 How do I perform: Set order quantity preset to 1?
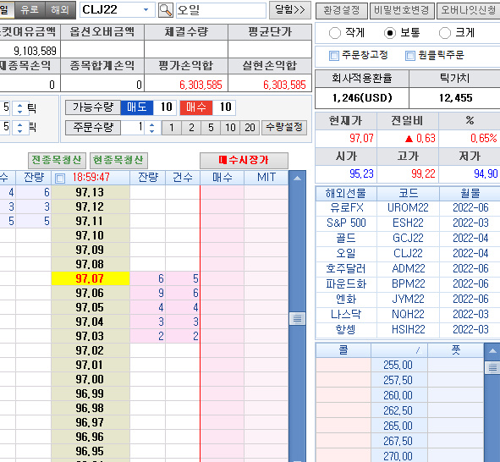click(172, 128)
